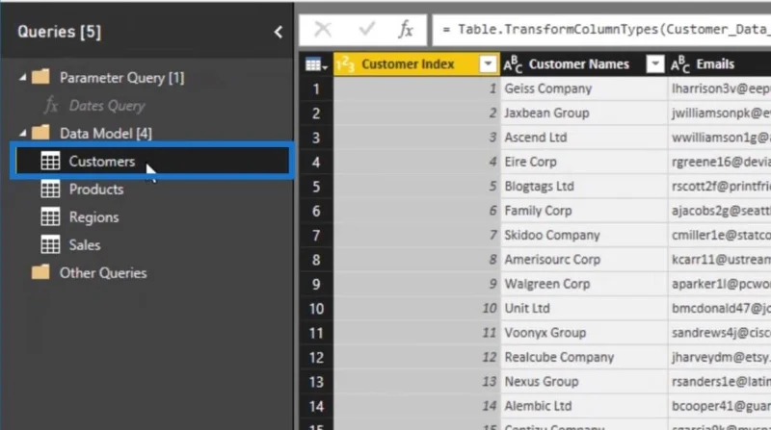The height and width of the screenshot is (430, 771).
Task: Select the Customer Names column header
Action: (x=579, y=64)
